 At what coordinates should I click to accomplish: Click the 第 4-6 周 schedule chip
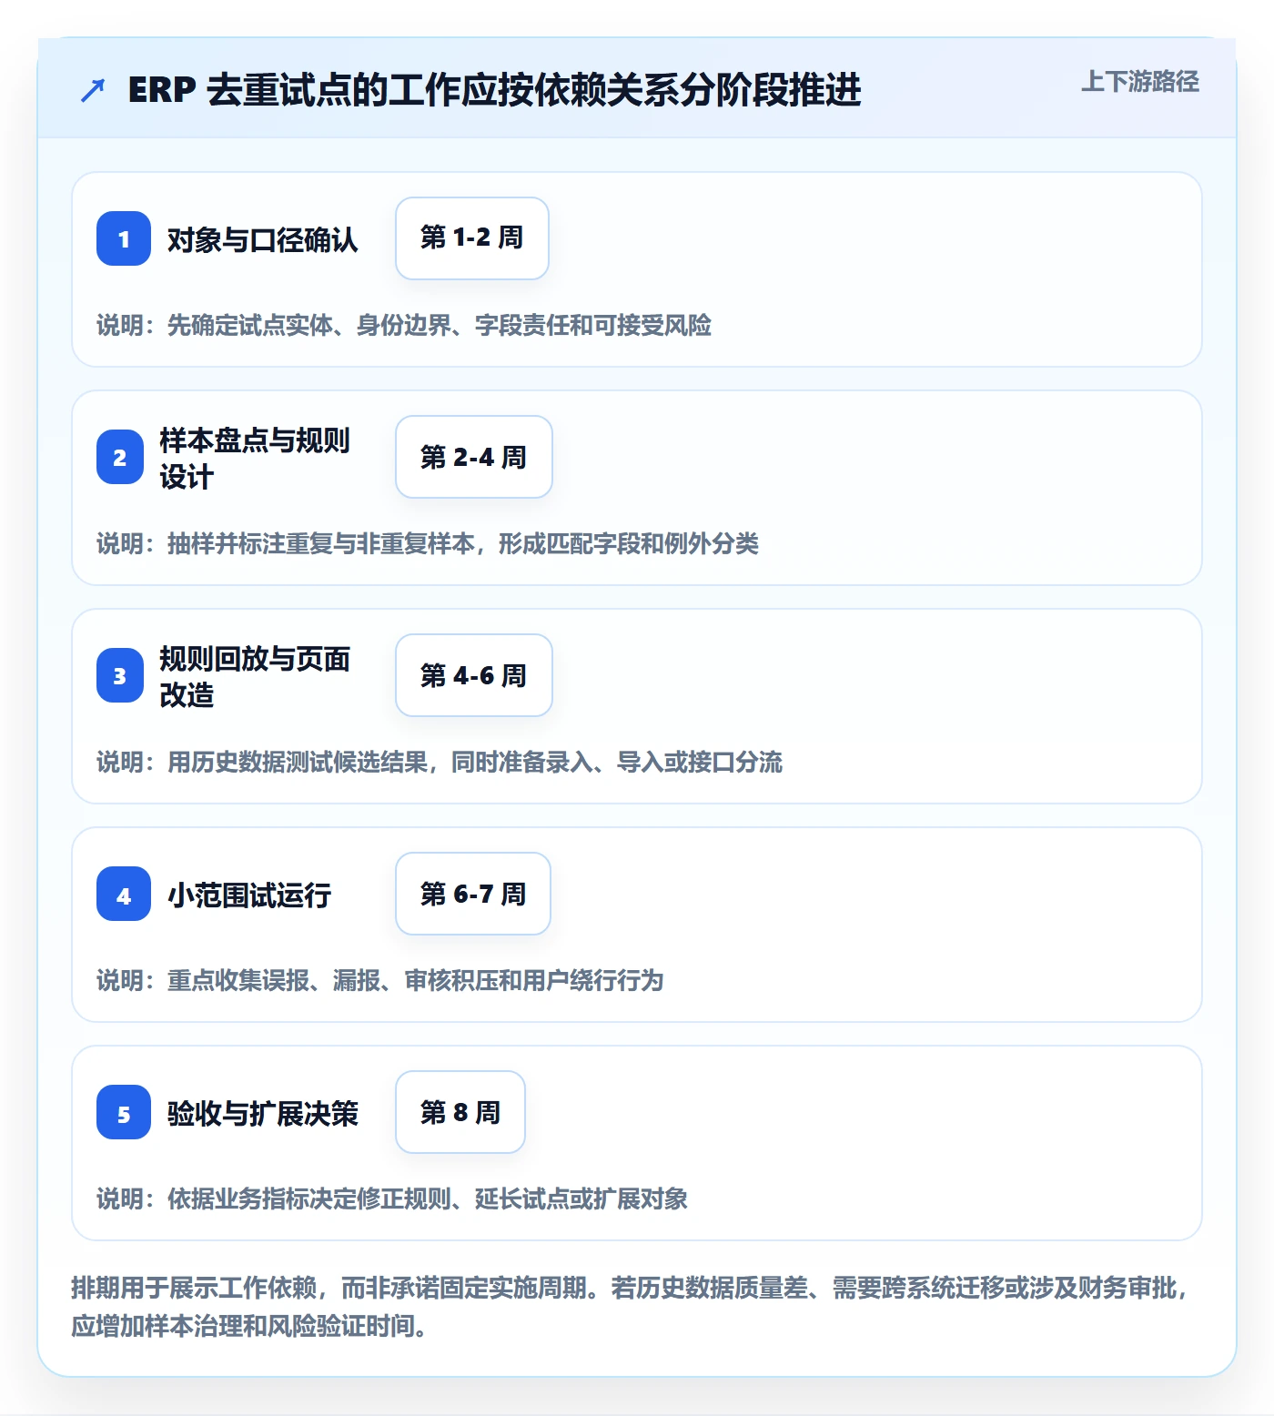point(474,675)
